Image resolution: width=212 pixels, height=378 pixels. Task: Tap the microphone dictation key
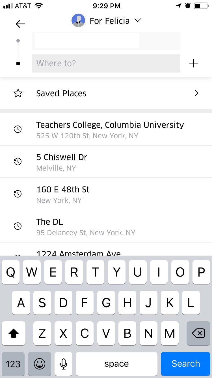click(x=64, y=364)
